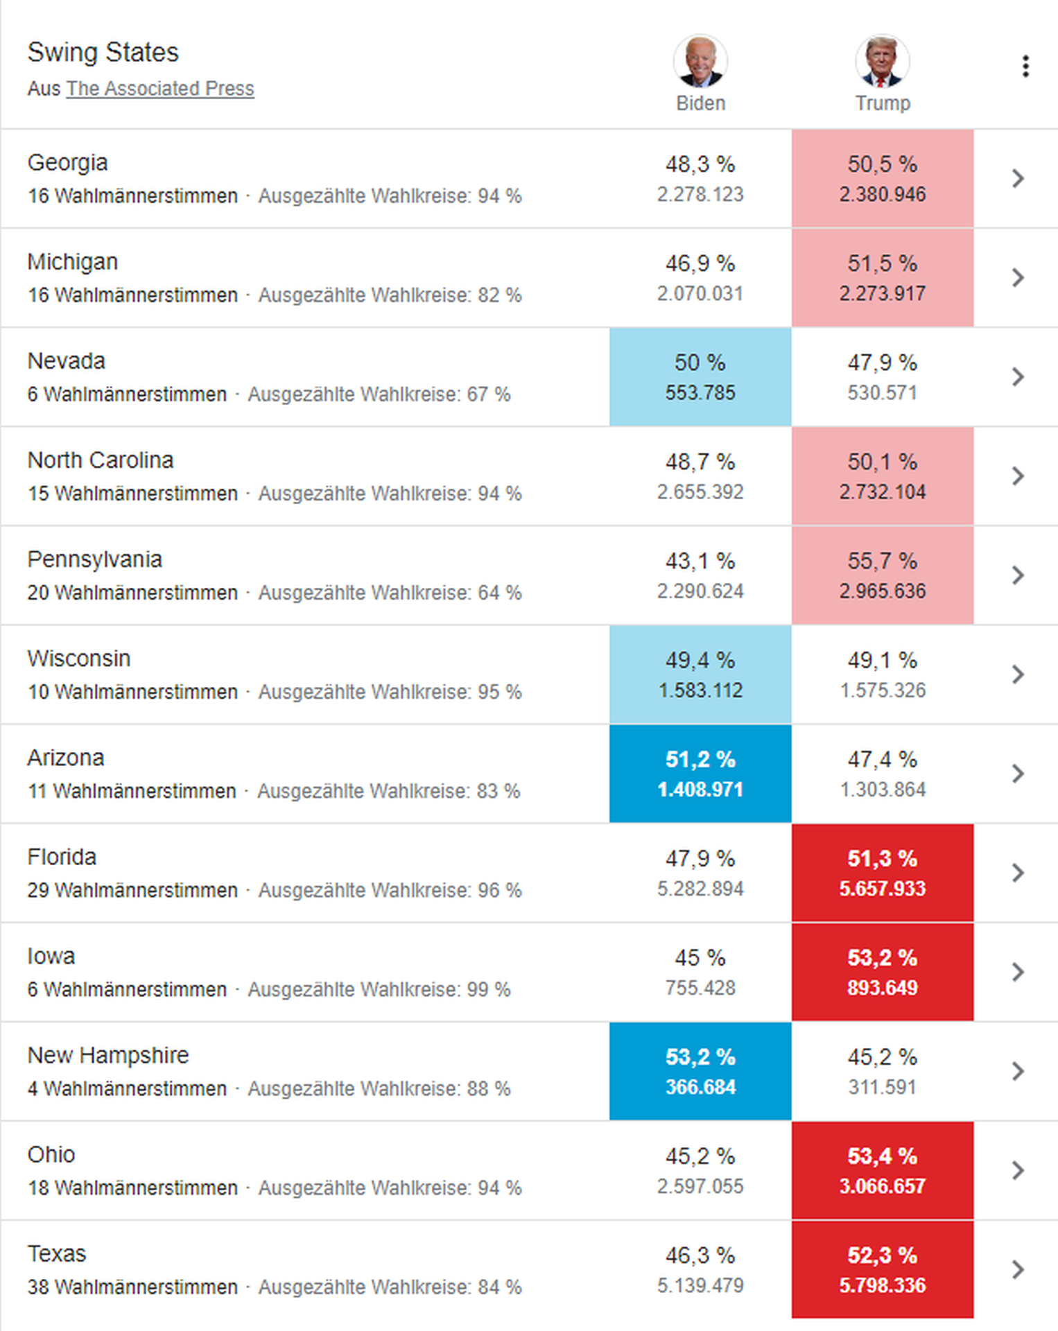Click the chevron next to Nevada
Screen dimensions: 1058x1331
pyautogui.click(x=1017, y=377)
